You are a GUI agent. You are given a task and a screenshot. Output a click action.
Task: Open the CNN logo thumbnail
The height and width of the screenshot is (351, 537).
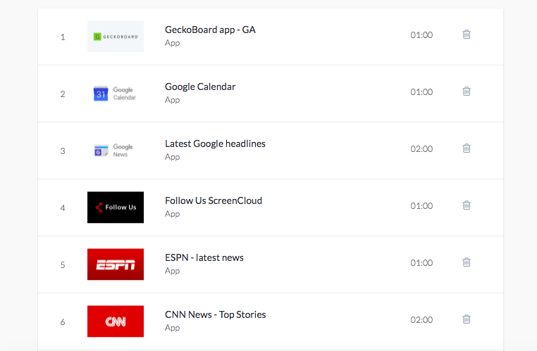pos(116,321)
